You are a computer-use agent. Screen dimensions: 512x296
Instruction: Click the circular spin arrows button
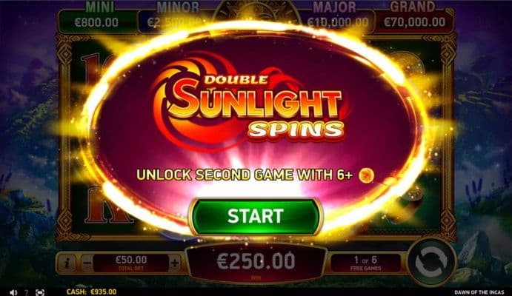click(x=430, y=263)
